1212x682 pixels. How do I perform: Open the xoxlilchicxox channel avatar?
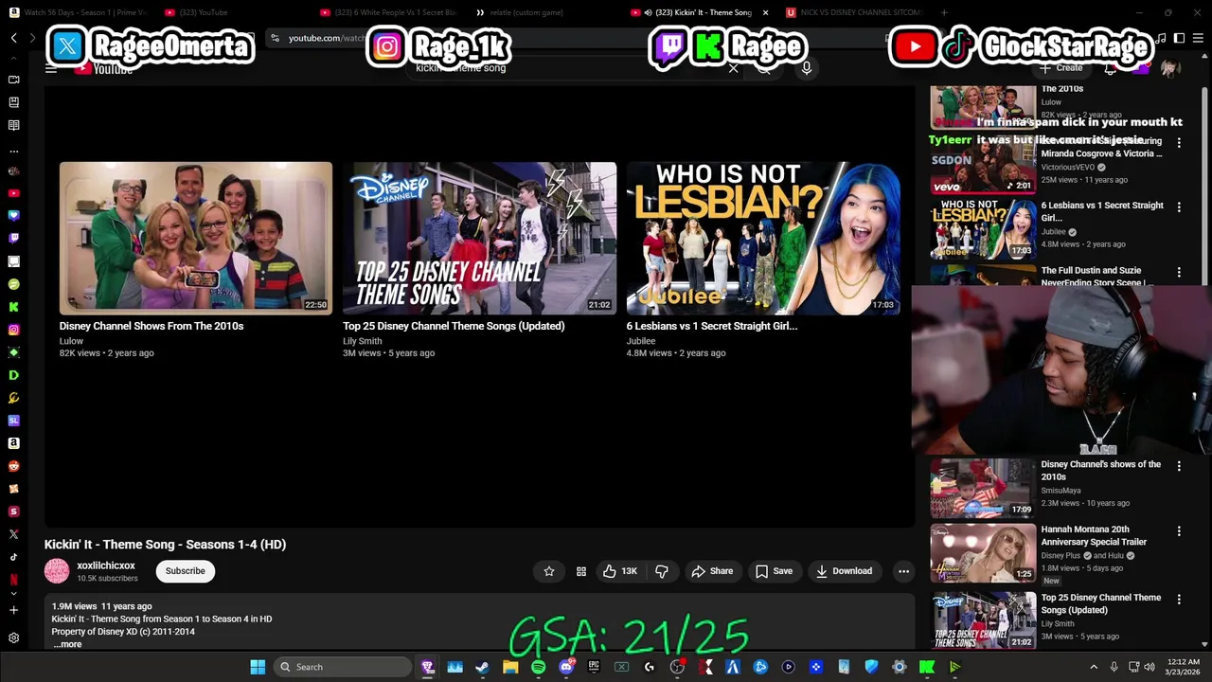57,571
